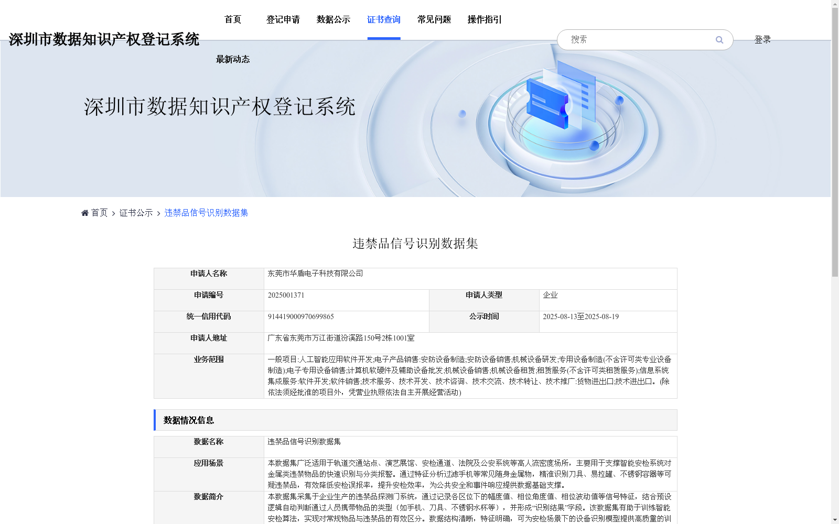Open 操作指引 from the top menu
Viewport: 839px width, 524px height.
tap(485, 19)
